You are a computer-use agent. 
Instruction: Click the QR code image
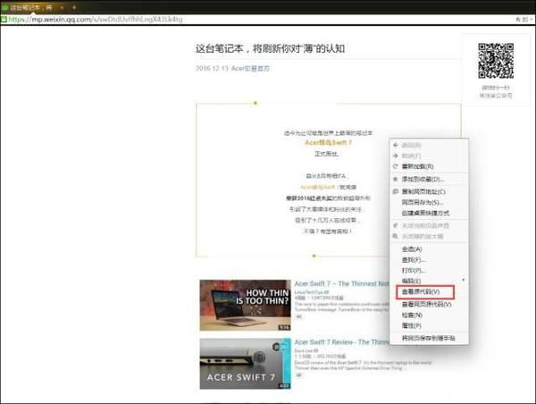coord(496,61)
